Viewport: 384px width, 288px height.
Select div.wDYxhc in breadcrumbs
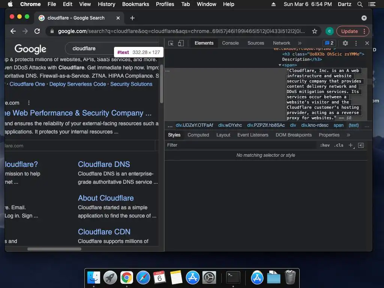[230, 125]
